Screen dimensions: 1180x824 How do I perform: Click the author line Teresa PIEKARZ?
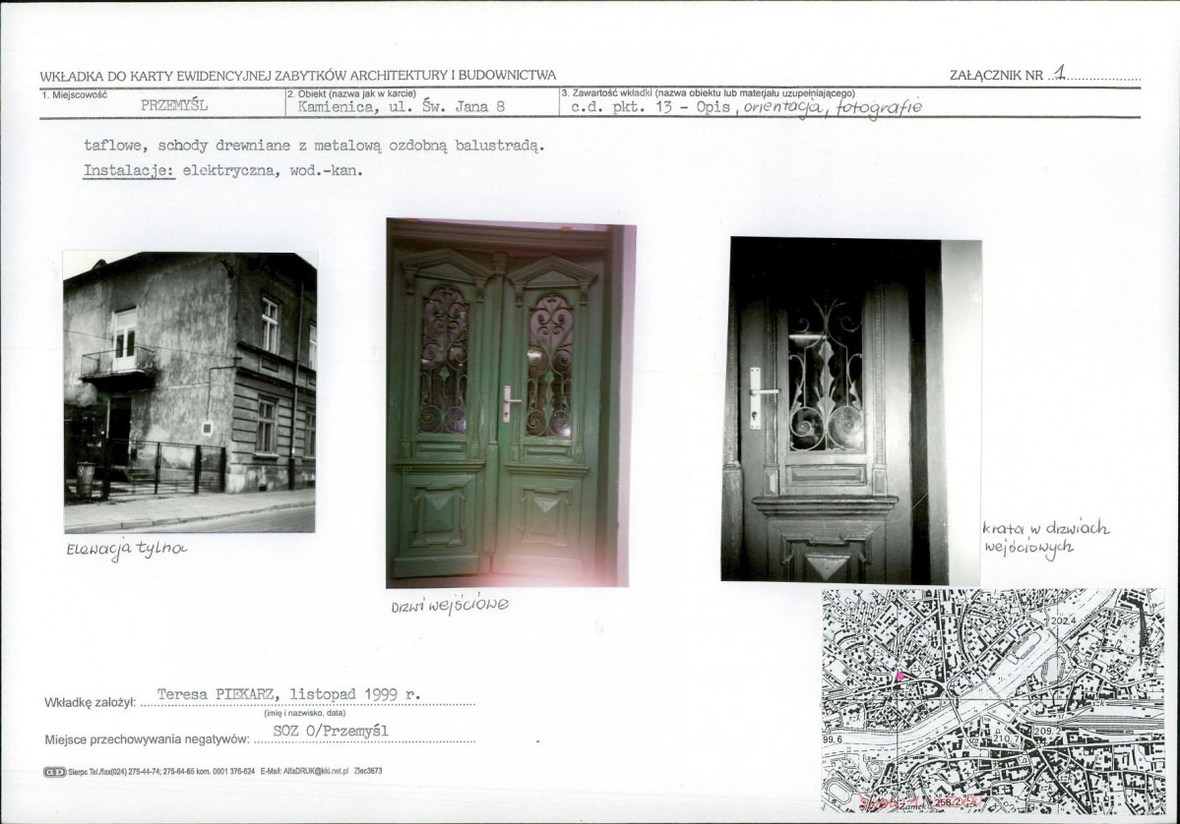(x=289, y=694)
